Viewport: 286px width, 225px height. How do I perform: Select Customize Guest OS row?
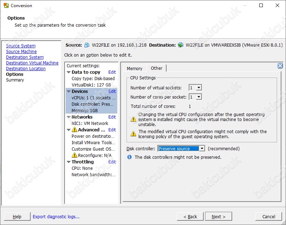pos(93,149)
